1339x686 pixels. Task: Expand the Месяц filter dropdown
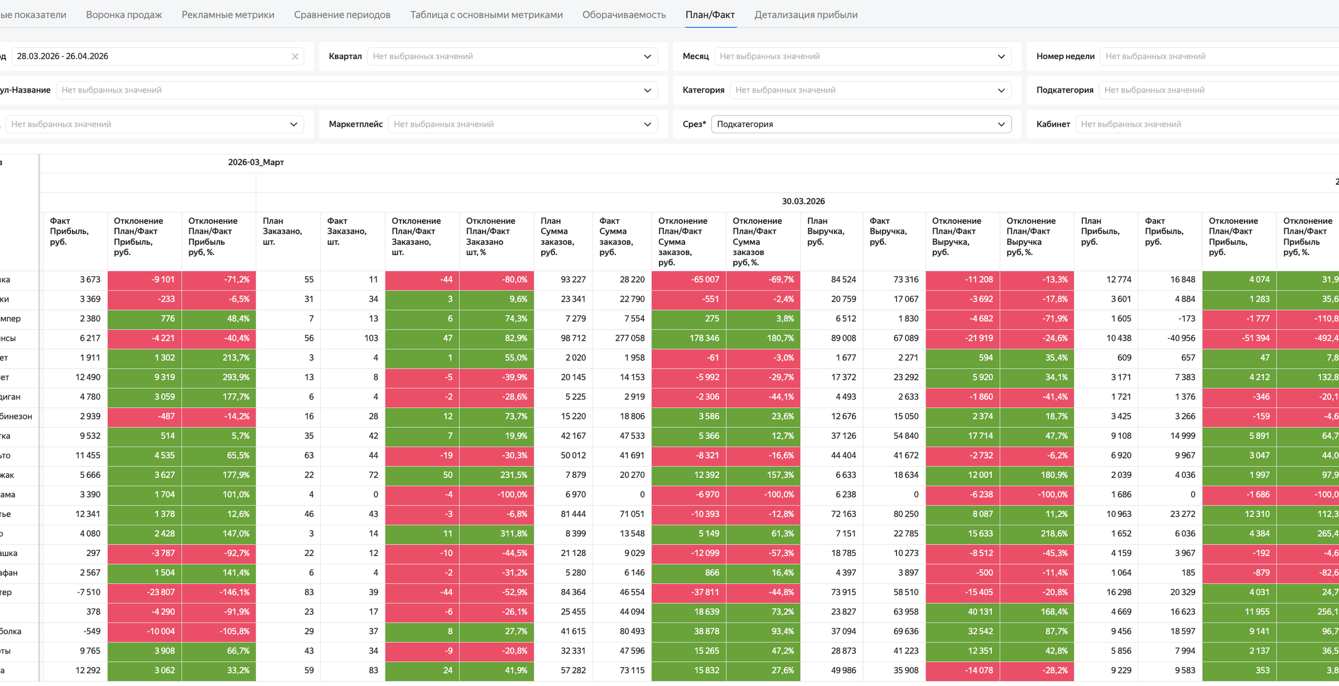pos(863,56)
